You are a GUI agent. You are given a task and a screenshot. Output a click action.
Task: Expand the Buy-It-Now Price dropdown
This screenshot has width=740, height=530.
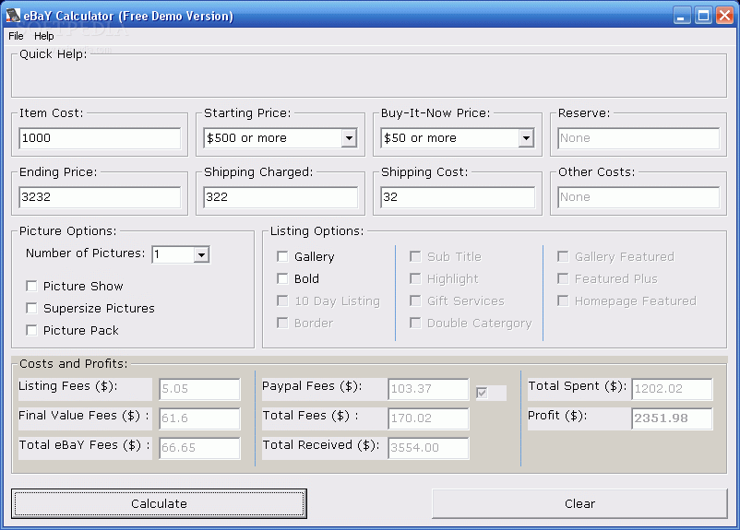tap(526, 138)
